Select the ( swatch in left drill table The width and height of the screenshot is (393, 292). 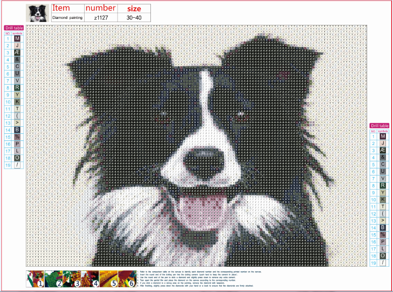coord(17,115)
